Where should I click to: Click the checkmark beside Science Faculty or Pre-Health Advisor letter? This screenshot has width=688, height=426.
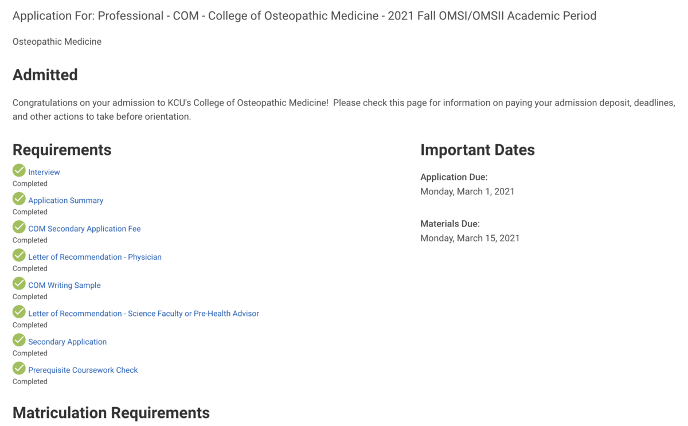19,311
